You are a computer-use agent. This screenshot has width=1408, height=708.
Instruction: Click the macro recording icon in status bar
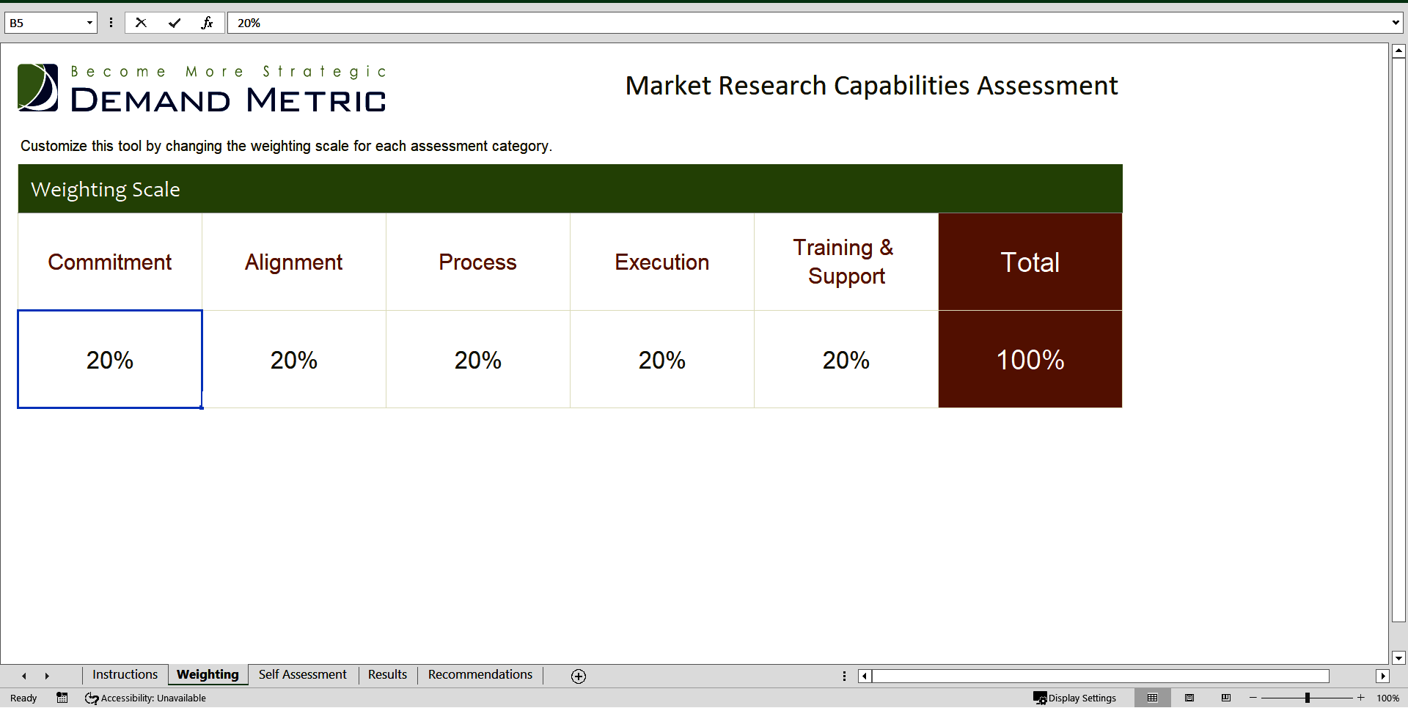click(x=62, y=698)
